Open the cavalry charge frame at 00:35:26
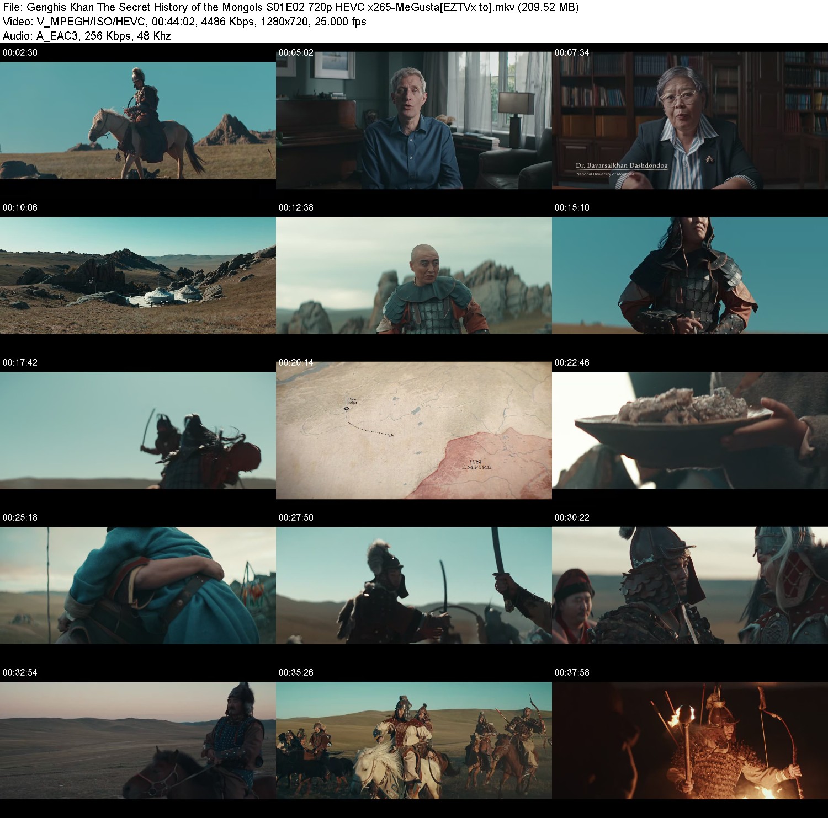Screen dimensions: 828x818 (x=414, y=740)
